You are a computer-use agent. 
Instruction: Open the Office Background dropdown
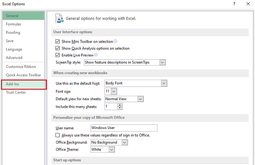(124, 142)
